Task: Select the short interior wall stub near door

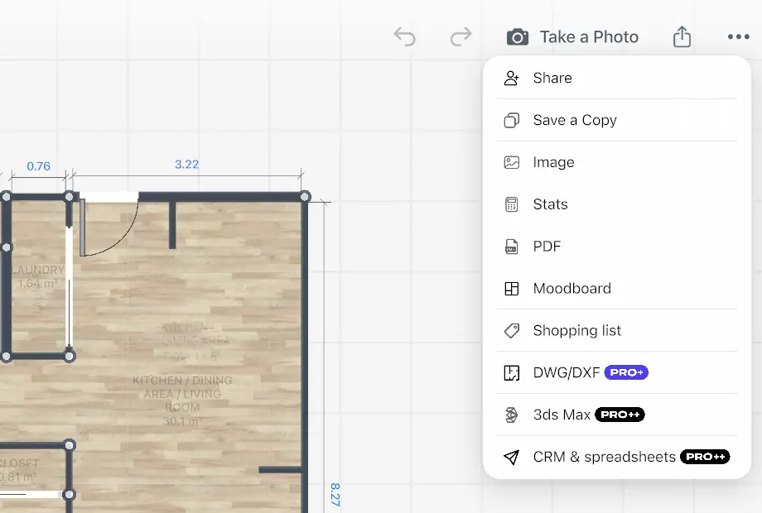Action: point(172,225)
